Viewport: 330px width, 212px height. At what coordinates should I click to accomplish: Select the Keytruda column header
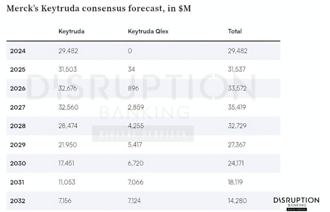point(71,31)
